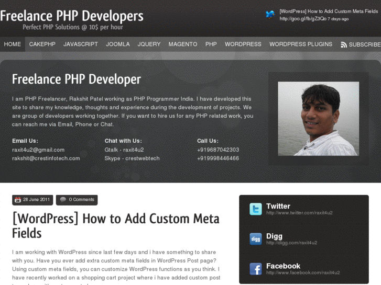
Task: Click the phone number +919998446466
Action: tap(218, 158)
